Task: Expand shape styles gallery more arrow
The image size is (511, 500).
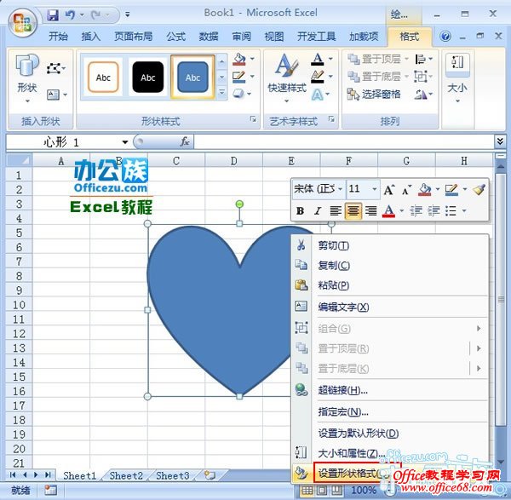Action: click(x=221, y=93)
